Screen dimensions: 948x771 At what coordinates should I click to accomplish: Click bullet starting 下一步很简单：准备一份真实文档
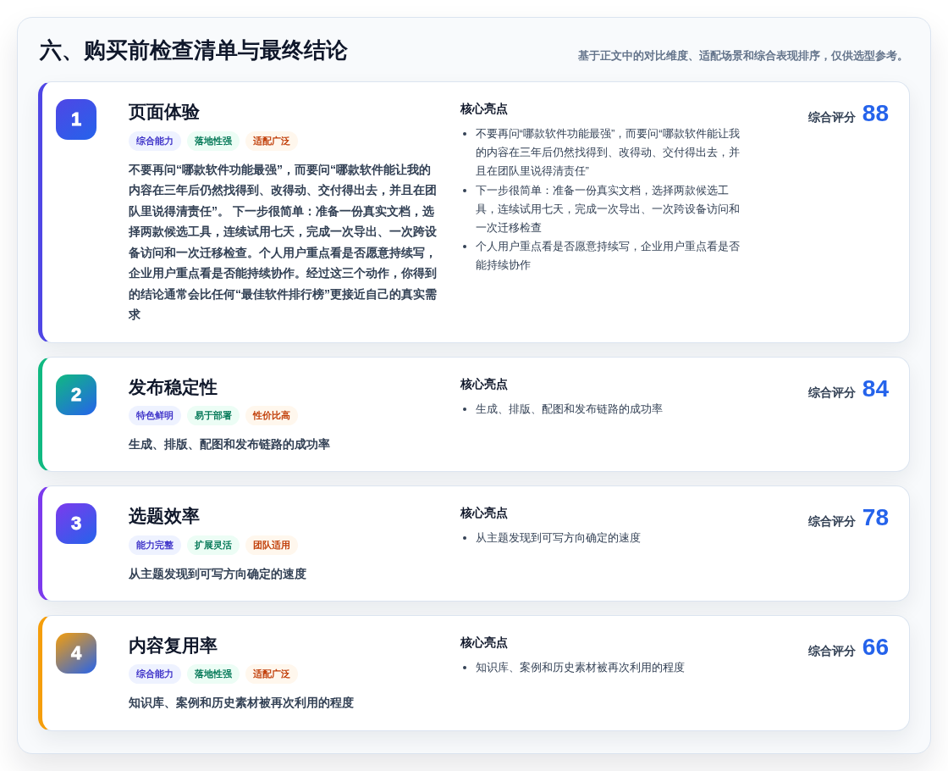[608, 208]
